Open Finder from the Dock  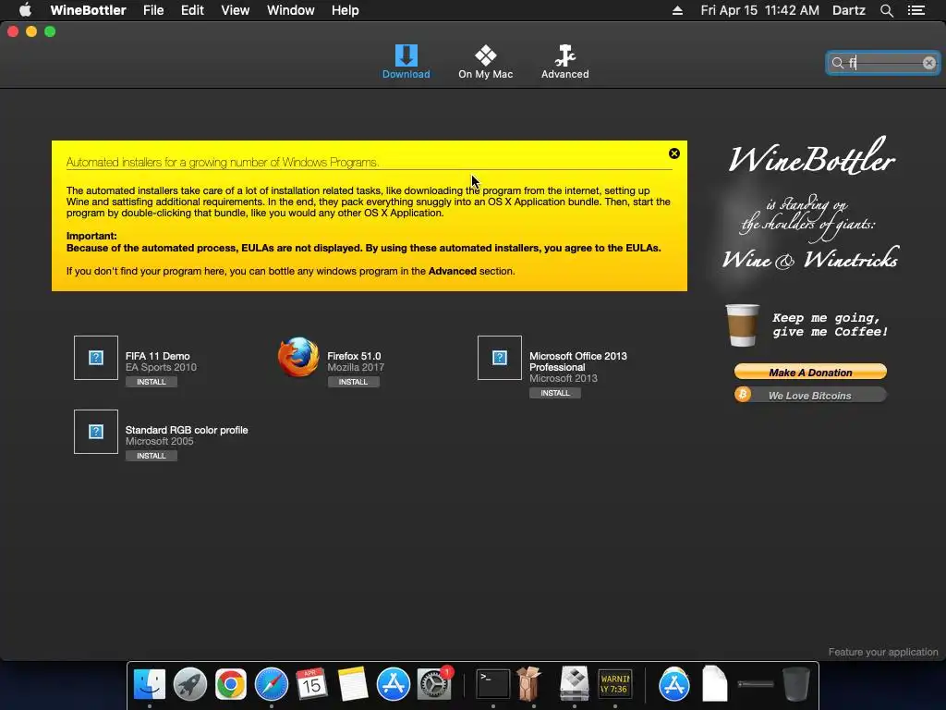tap(149, 684)
